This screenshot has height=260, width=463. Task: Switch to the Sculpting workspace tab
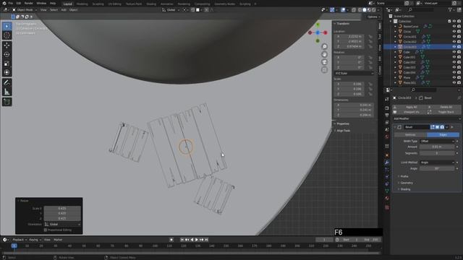98,4
